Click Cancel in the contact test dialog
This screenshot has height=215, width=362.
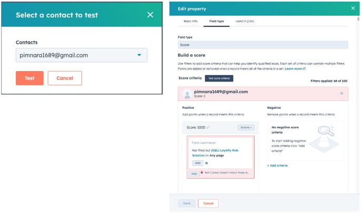(65, 78)
